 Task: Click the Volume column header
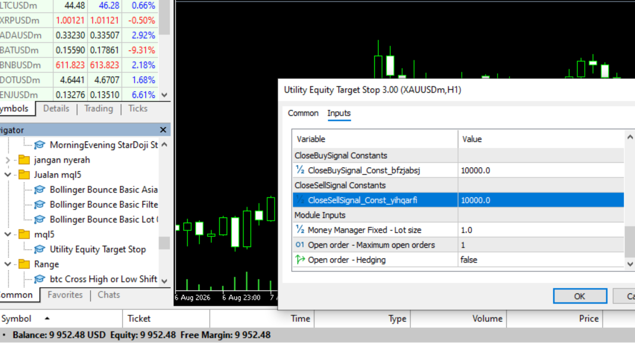(x=458, y=319)
